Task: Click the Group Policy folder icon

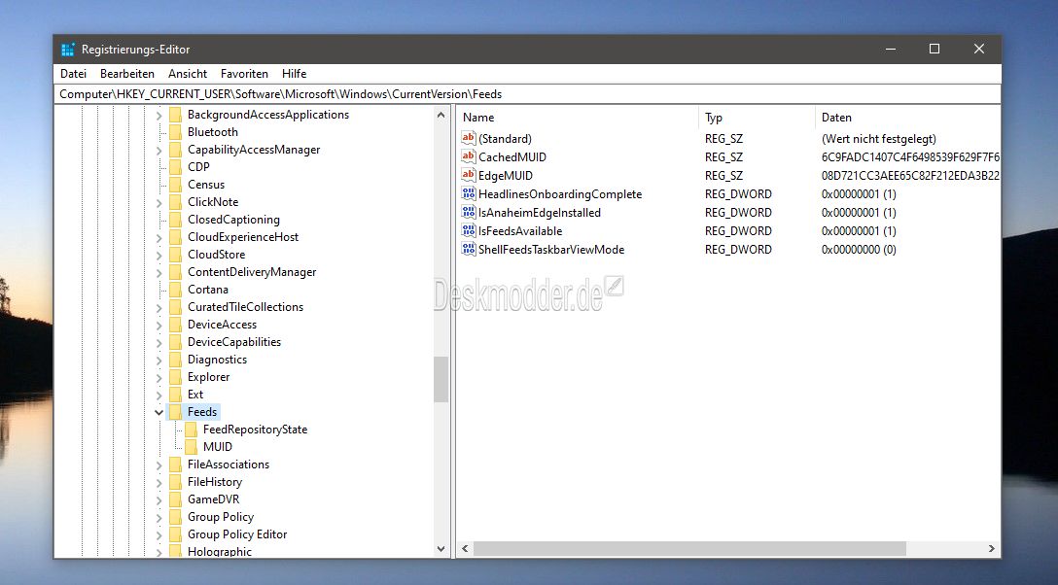Action: coord(175,517)
